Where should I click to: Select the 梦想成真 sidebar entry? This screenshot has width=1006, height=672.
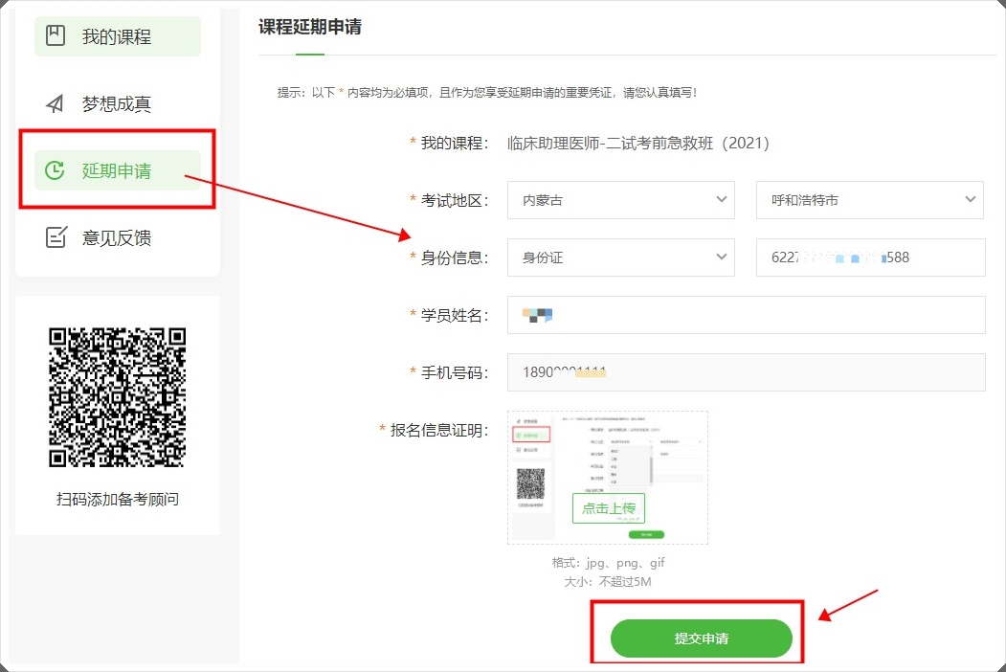click(x=117, y=104)
